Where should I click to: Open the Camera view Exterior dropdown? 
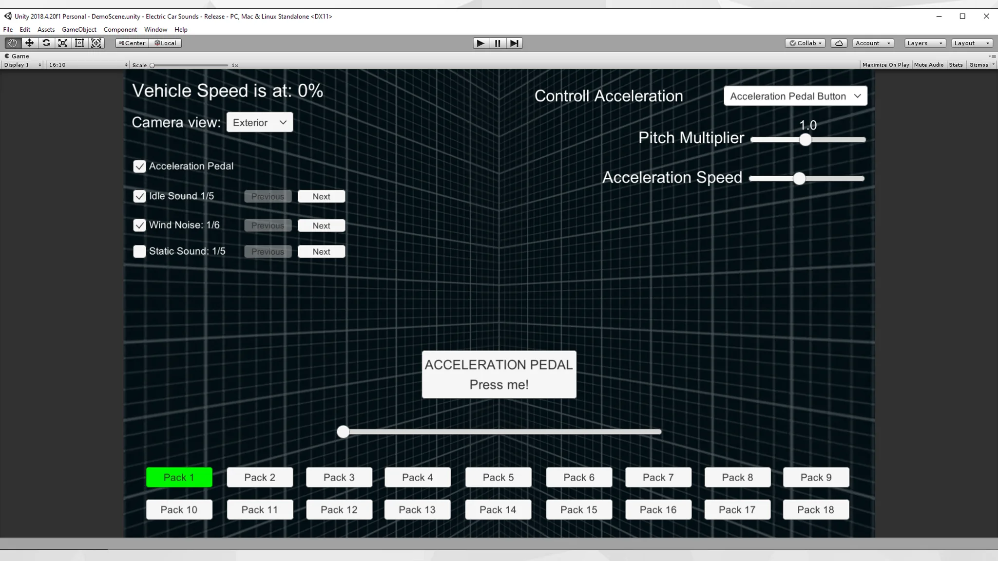click(260, 122)
